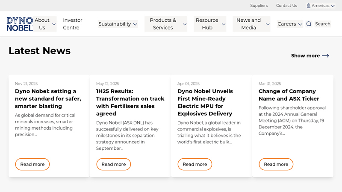Read more on Change of Company Name
Viewport: 342px width, 192px height.
point(276,164)
